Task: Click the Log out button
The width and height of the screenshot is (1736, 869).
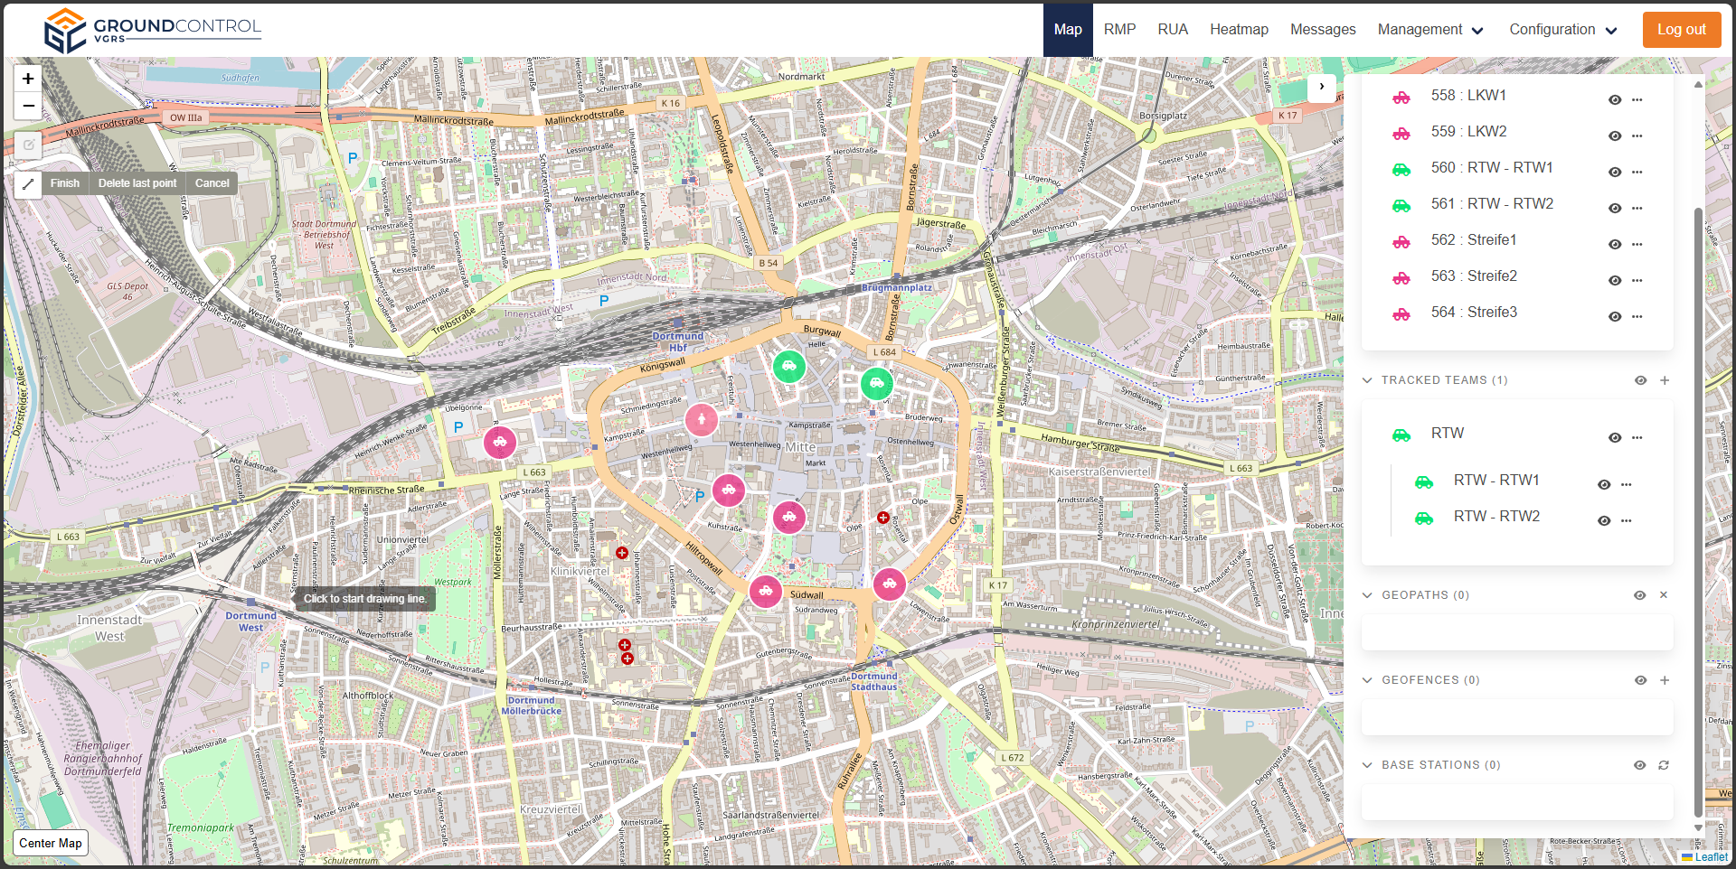Action: click(x=1681, y=30)
